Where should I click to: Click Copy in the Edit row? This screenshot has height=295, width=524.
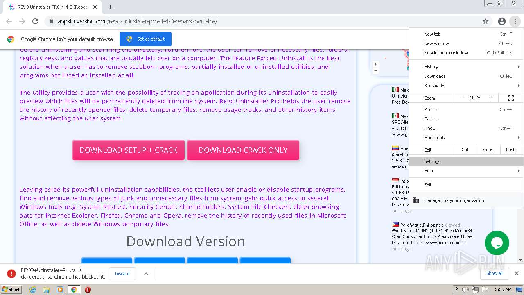click(488, 150)
